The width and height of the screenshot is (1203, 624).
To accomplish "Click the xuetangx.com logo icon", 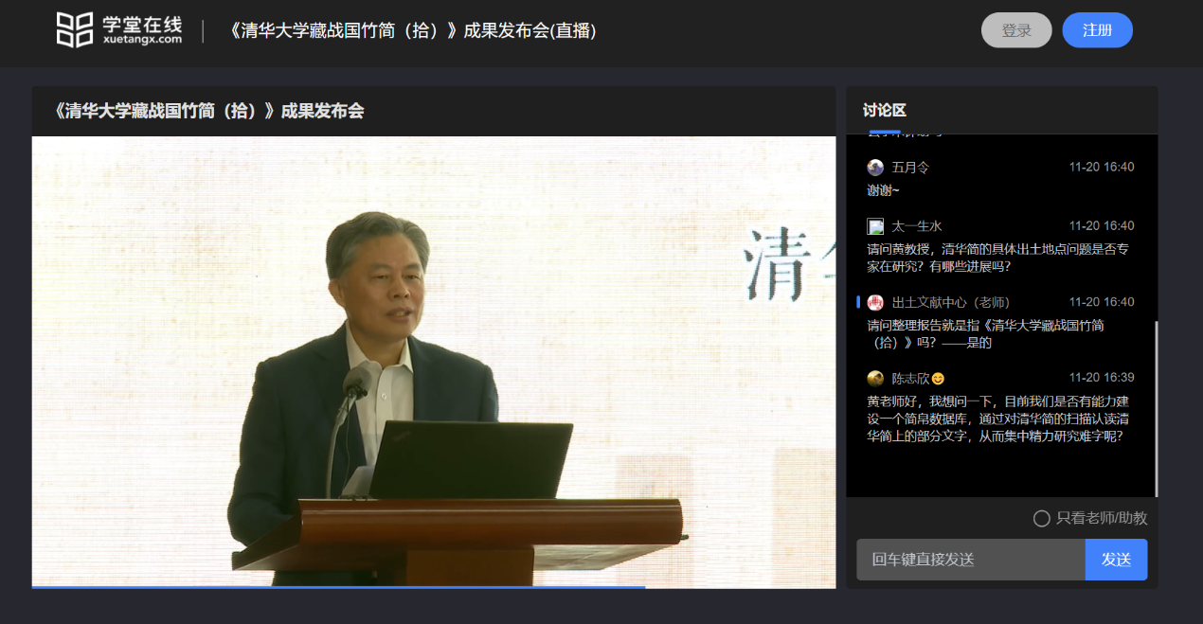I will pos(75,30).
